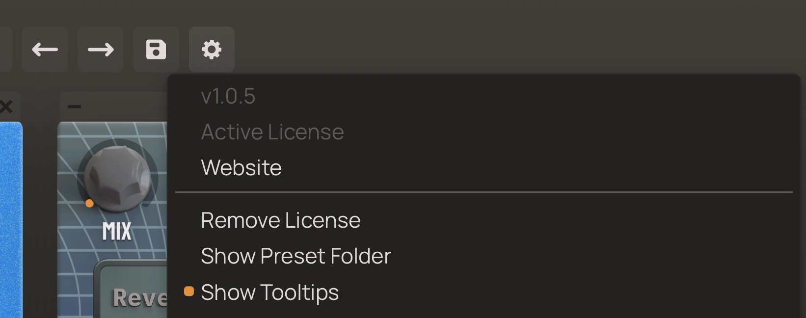Click the left arrow previous preset button
Image resolution: width=806 pixels, height=318 pixels.
click(x=45, y=50)
